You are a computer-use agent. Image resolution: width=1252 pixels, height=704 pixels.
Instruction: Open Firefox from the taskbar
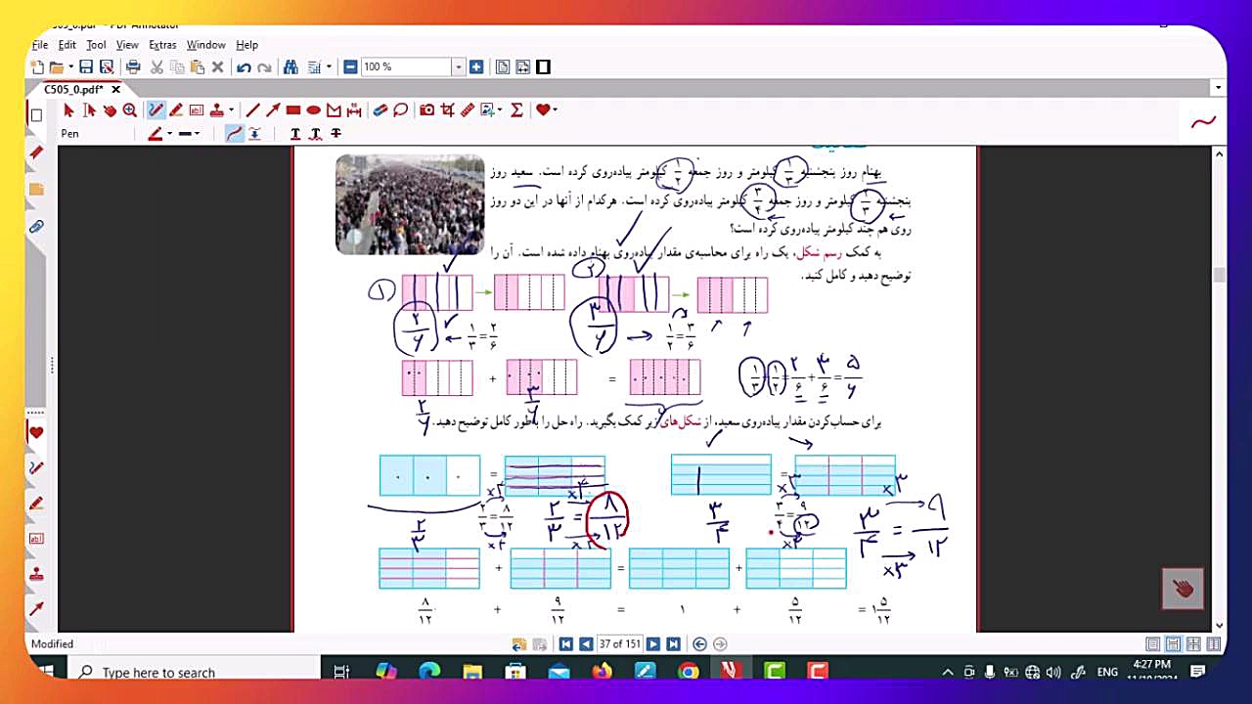point(602,672)
